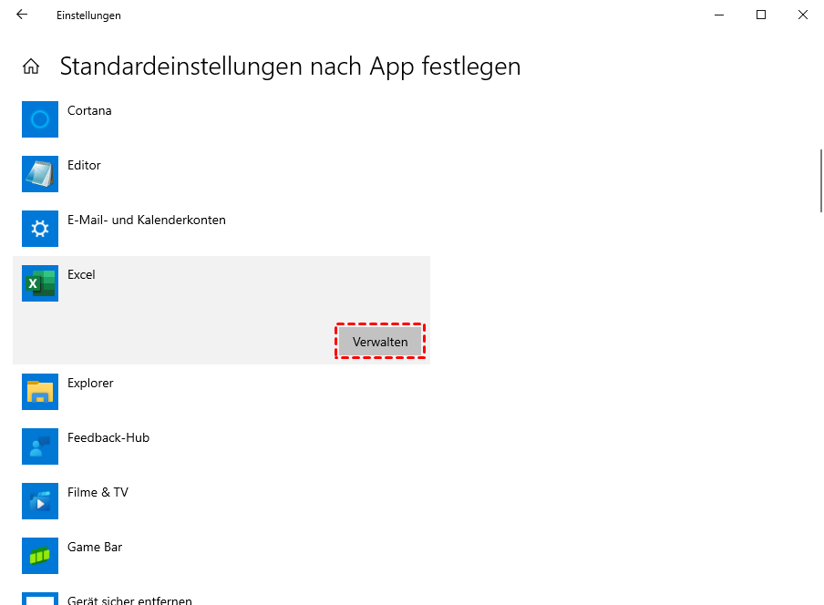The width and height of the screenshot is (824, 605).
Task: Click the Game Bar icon
Action: [x=40, y=556]
